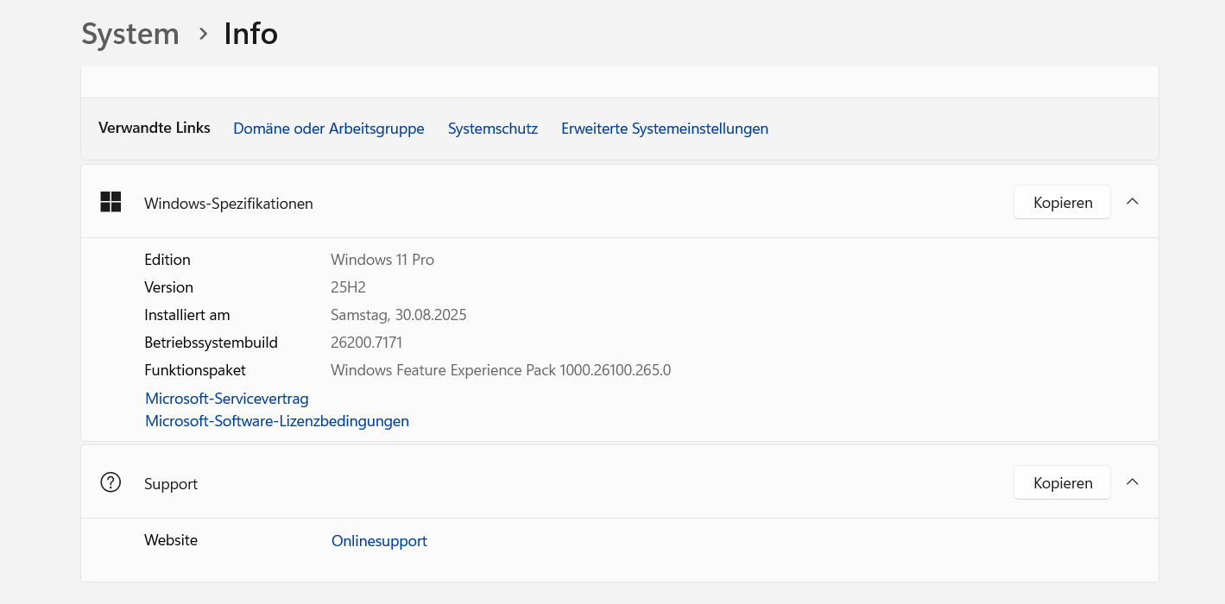Open the Microsoft-Servicevertrag link
This screenshot has height=604, width=1225.
(x=226, y=399)
